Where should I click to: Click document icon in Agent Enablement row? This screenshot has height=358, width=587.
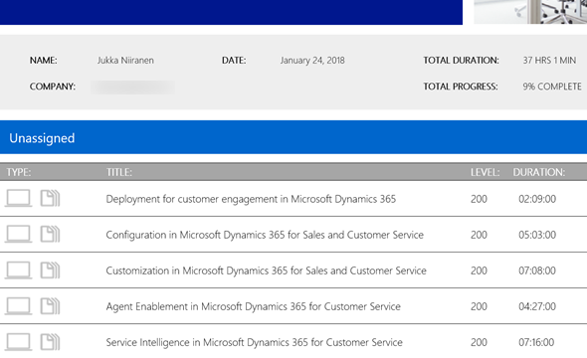click(x=50, y=305)
